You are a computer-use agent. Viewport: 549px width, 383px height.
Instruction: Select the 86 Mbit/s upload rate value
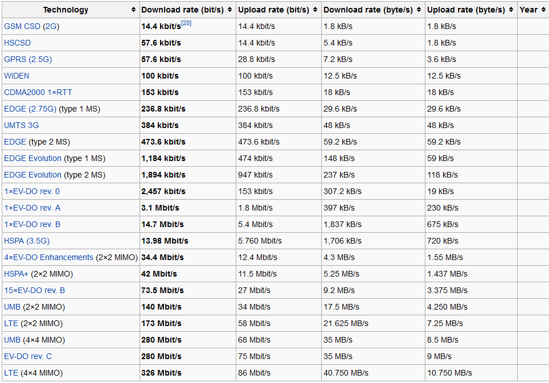click(254, 373)
